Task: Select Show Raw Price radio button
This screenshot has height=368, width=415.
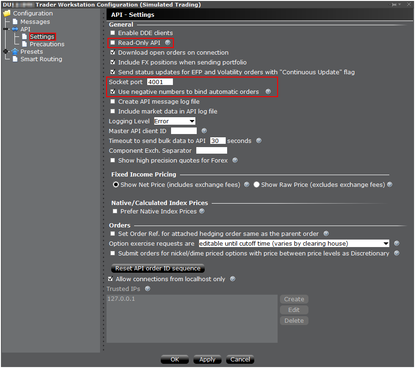Action: tap(257, 185)
